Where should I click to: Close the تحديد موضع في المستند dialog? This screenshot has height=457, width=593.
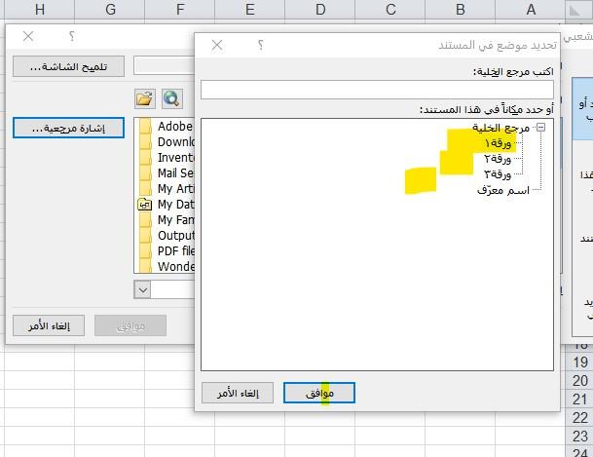tap(217, 45)
